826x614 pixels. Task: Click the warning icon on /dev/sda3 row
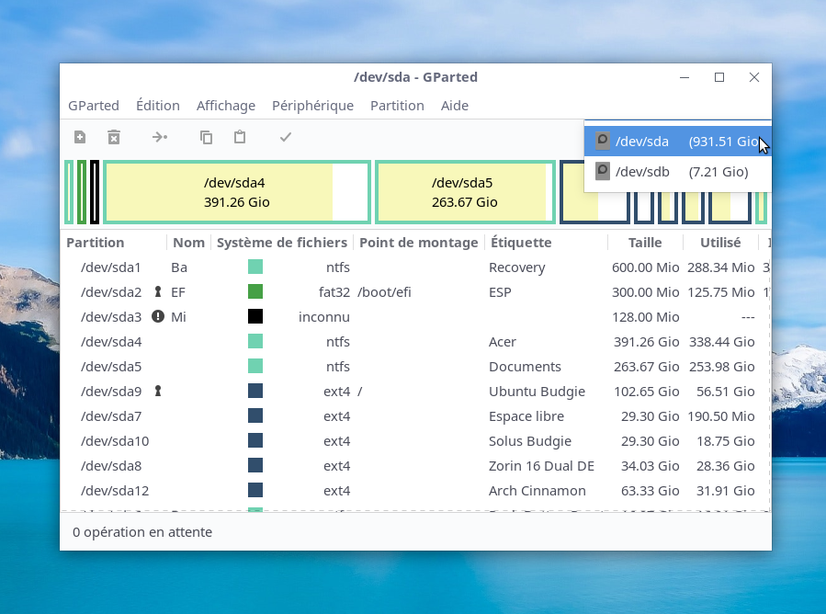(158, 316)
